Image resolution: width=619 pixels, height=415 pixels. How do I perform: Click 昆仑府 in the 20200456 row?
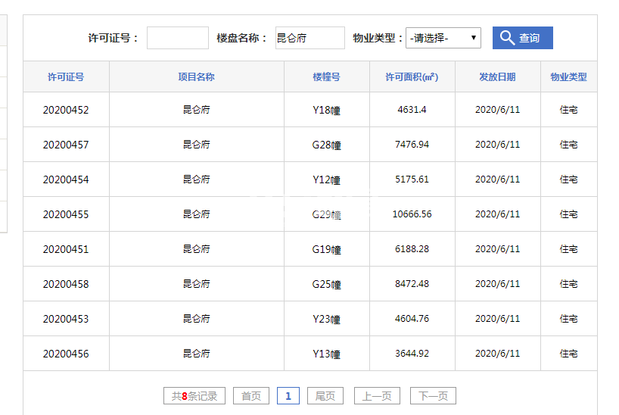tap(196, 353)
